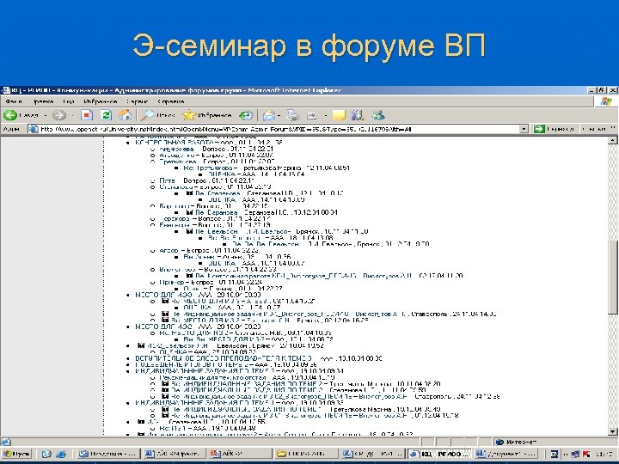The height and width of the screenshot is (464, 619).
Task: Open Edit button dropdown arrow
Action: point(326,116)
